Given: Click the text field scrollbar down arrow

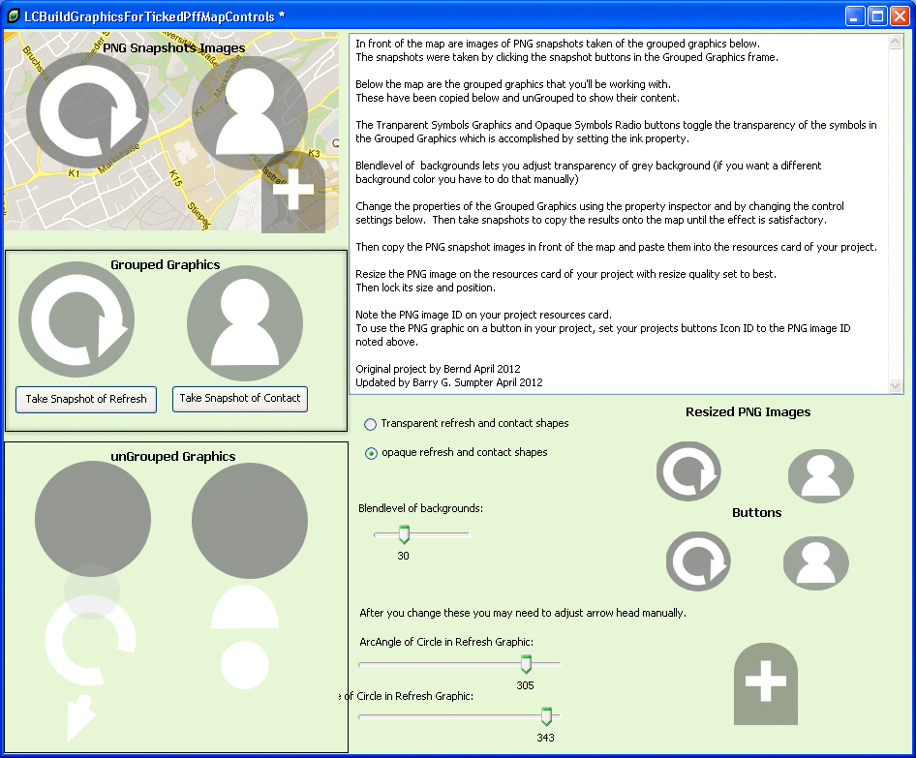Looking at the screenshot, I should tap(895, 385).
